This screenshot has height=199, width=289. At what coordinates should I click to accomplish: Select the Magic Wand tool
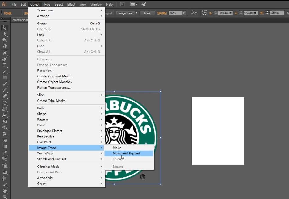[5, 40]
